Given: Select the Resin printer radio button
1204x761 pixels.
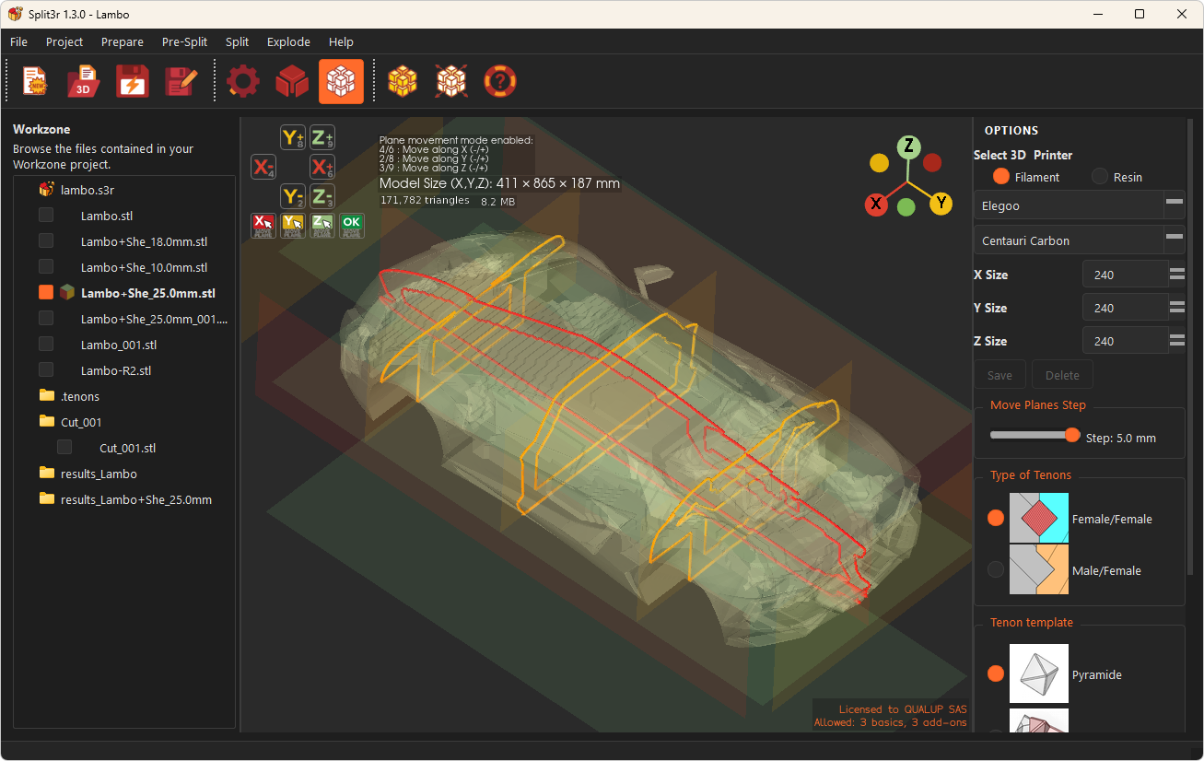Looking at the screenshot, I should pos(1100,177).
